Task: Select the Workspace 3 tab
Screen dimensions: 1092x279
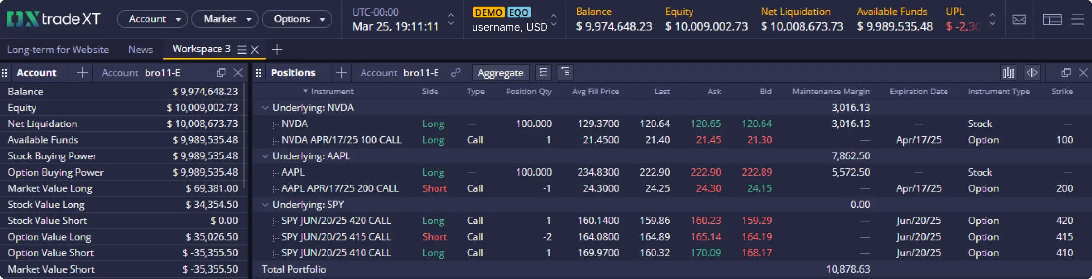Action: [x=201, y=49]
